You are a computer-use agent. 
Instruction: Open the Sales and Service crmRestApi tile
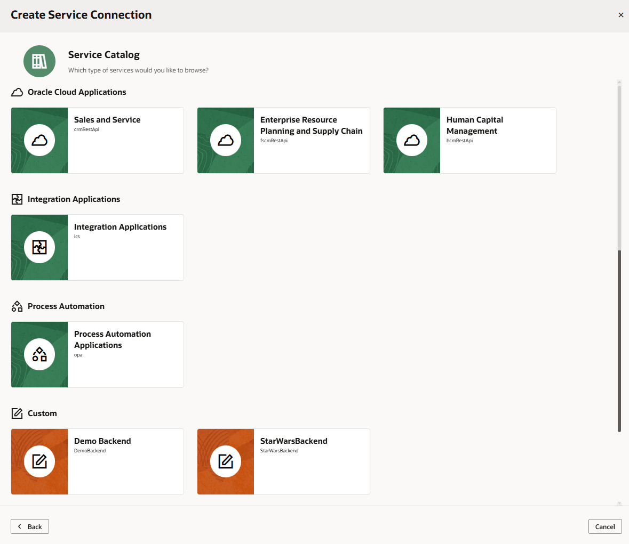pos(125,140)
